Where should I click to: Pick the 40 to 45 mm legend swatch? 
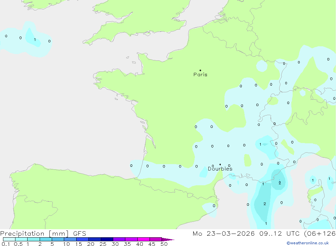143,239
